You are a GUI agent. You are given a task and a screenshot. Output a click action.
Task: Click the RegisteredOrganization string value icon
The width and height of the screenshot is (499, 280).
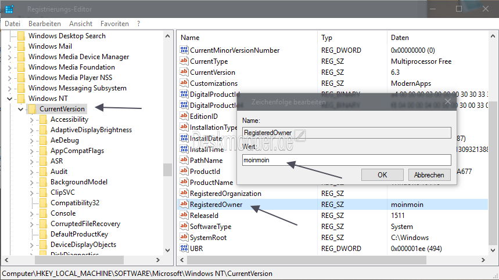coord(184,193)
